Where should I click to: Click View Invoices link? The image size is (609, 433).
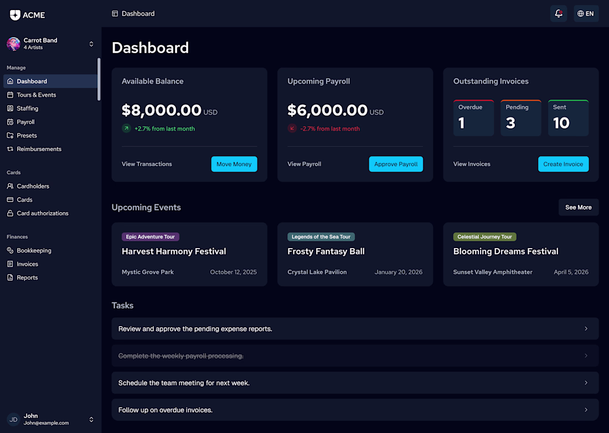[x=472, y=164]
